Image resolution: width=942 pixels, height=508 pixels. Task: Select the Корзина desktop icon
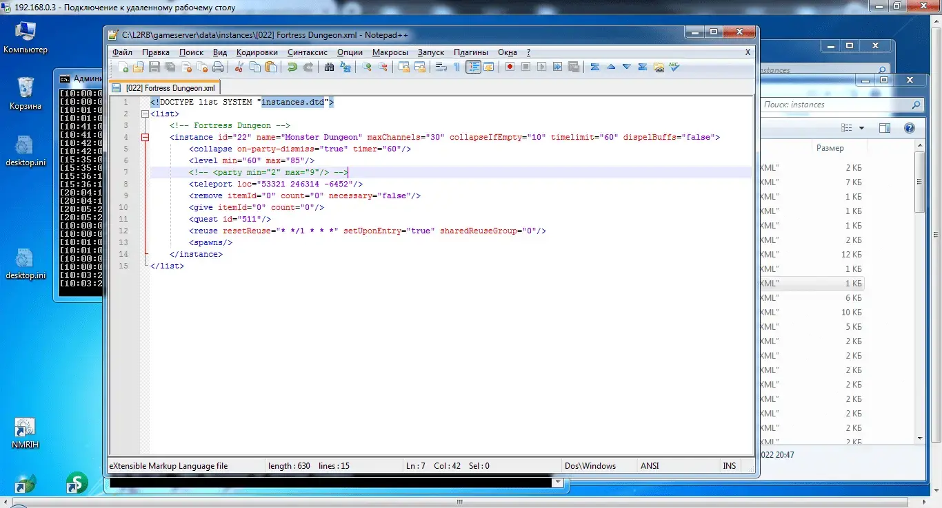25,94
